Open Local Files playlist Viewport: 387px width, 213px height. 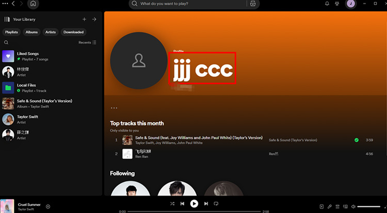pyautogui.click(x=51, y=88)
